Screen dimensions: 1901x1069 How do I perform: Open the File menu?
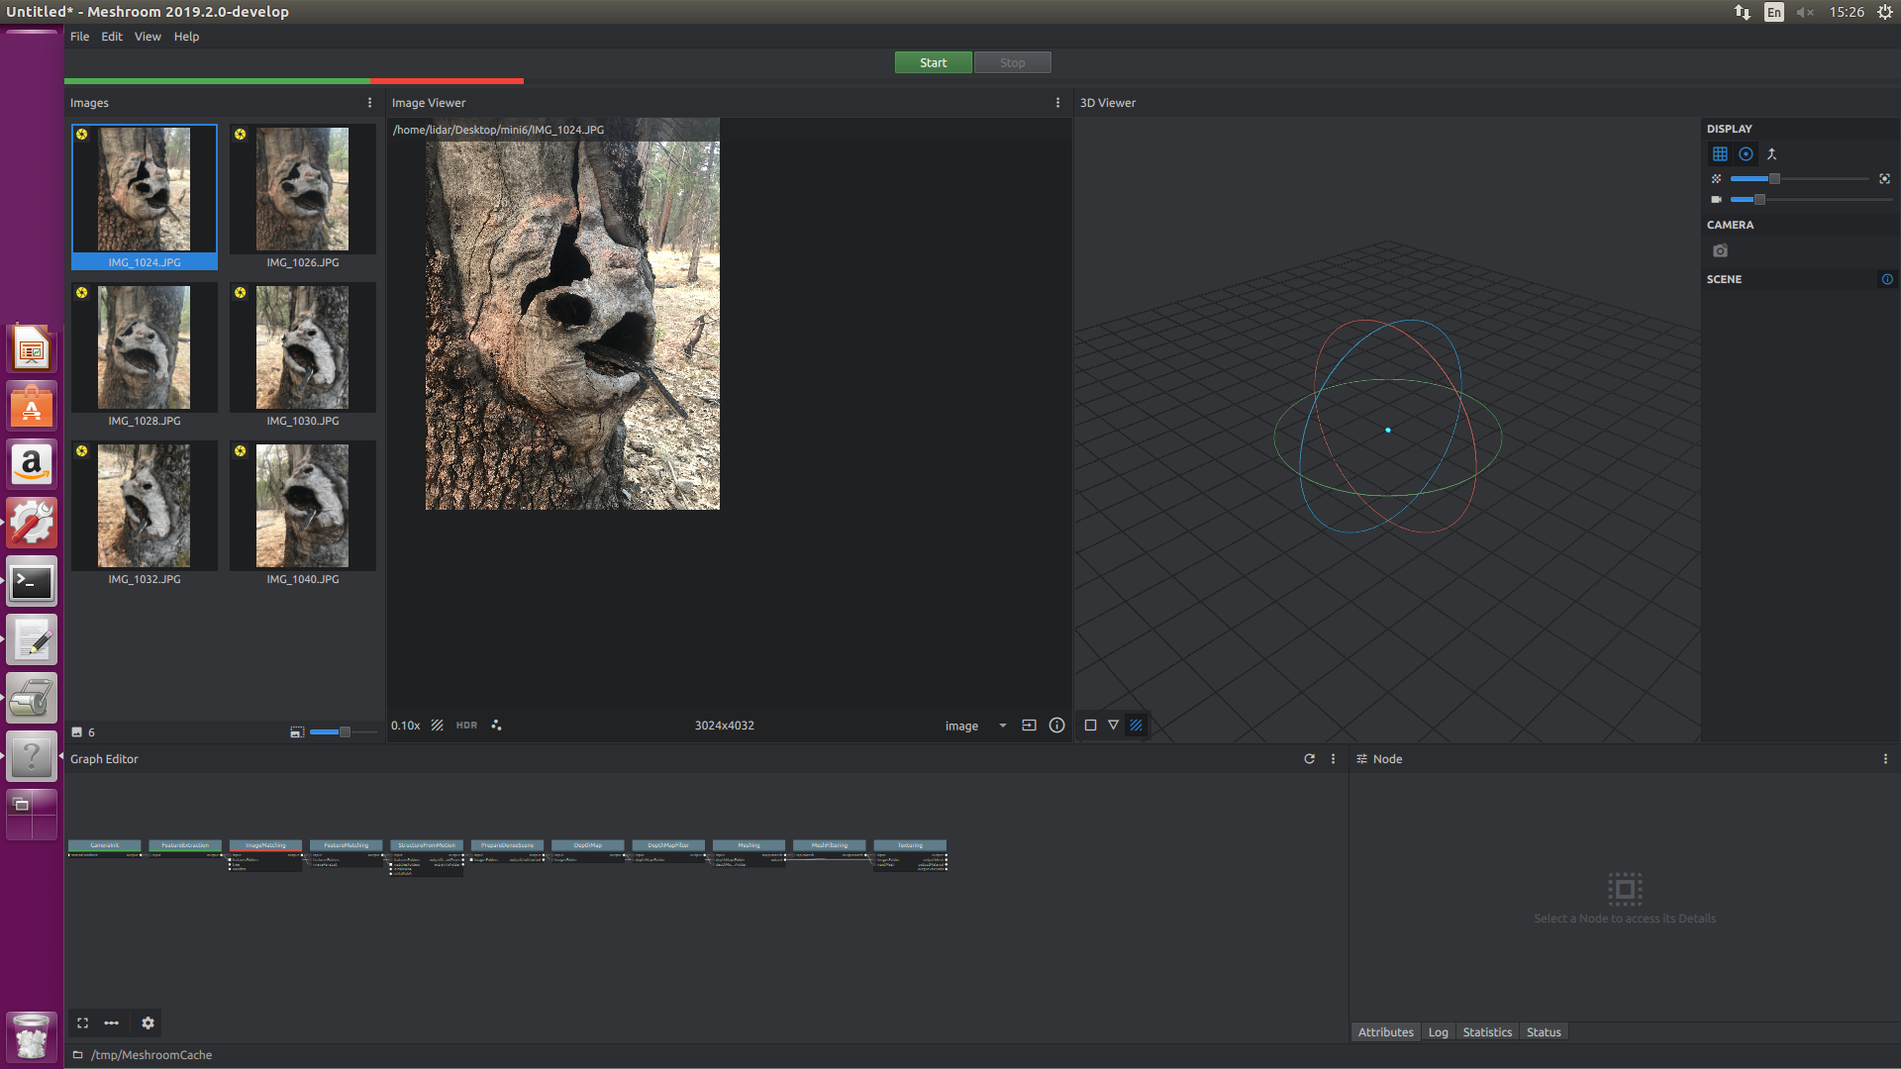tap(79, 37)
